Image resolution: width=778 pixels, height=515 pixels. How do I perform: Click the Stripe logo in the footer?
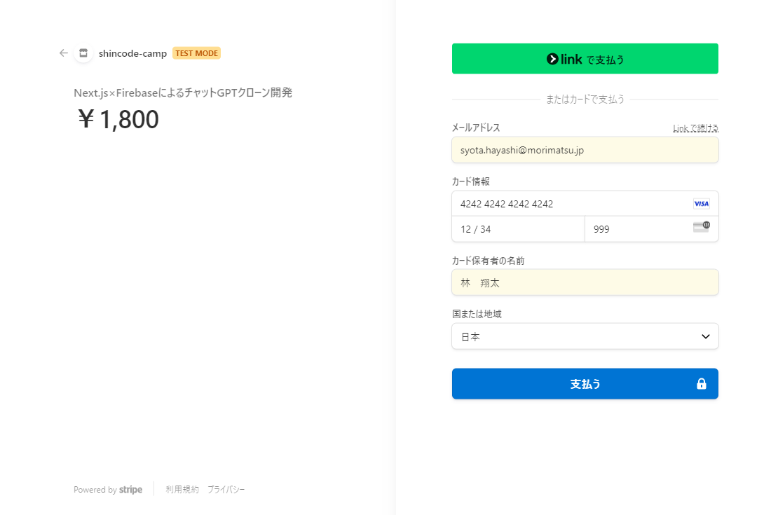(x=131, y=489)
